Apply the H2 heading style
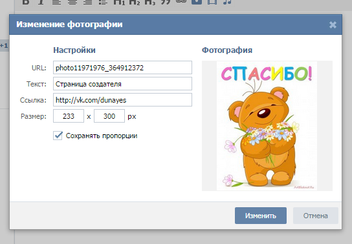Viewport: 352px width, 244px height. [x=135, y=2]
